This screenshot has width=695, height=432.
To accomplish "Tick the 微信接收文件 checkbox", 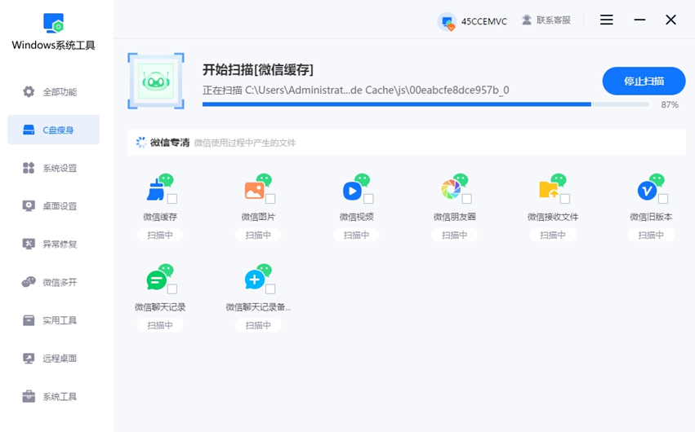I will pos(565,199).
